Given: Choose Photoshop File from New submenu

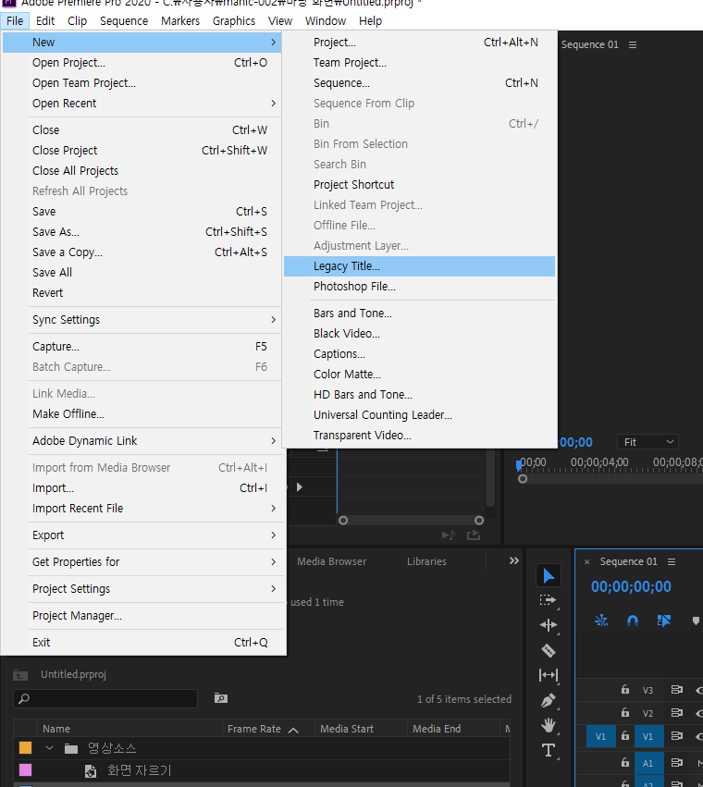Looking at the screenshot, I should point(419,287).
